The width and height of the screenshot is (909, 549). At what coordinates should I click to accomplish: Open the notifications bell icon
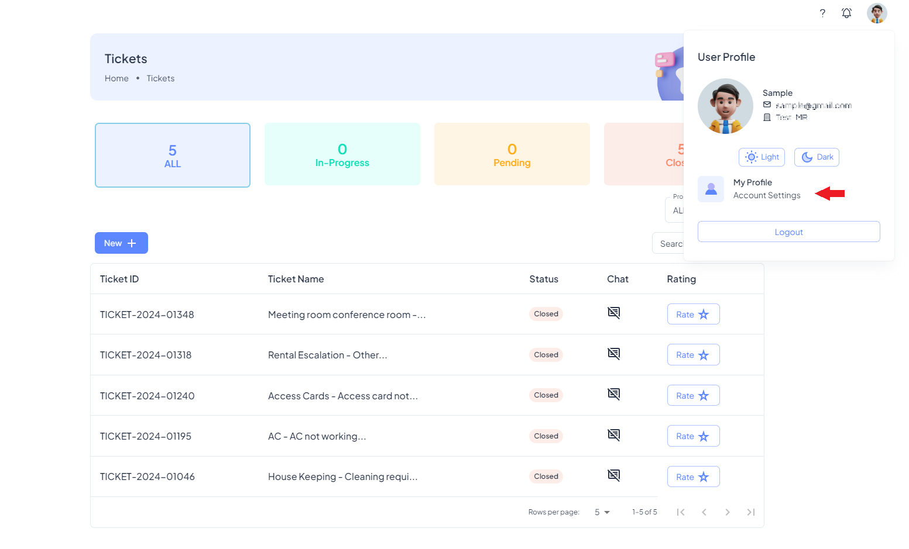(846, 13)
